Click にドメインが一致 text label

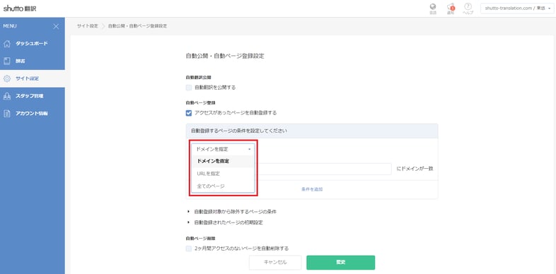coord(415,169)
